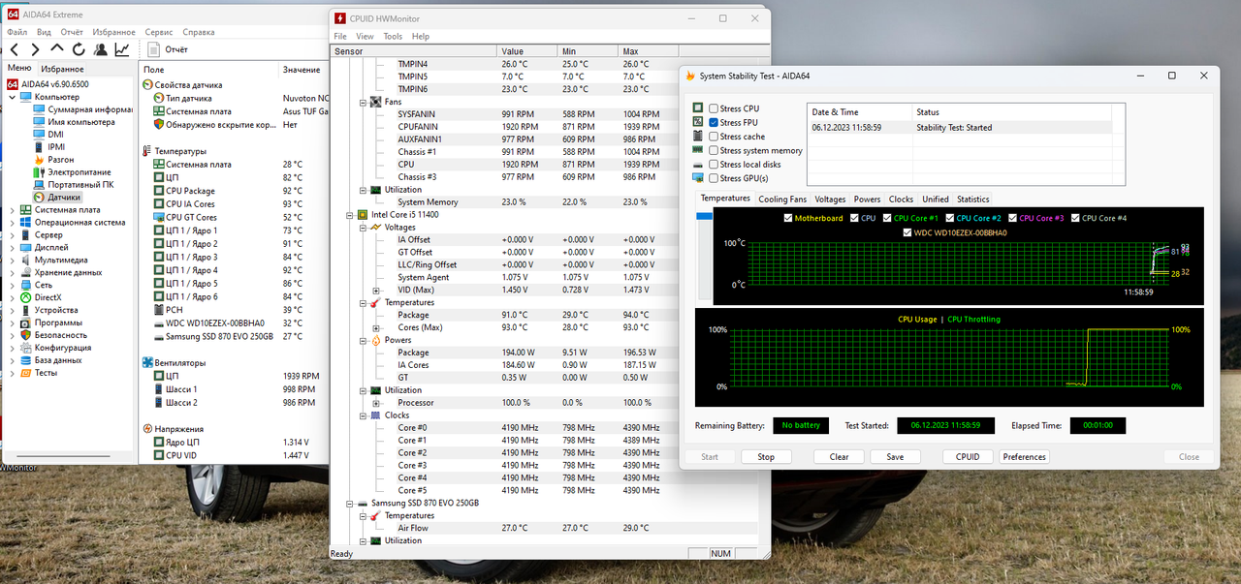Open AIDA64 graph chart toolbar icon
Image resolution: width=1241 pixels, height=584 pixels.
[122, 49]
